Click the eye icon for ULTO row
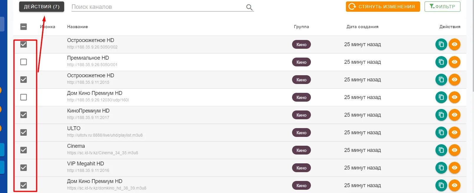The image size is (474, 193). (454, 132)
